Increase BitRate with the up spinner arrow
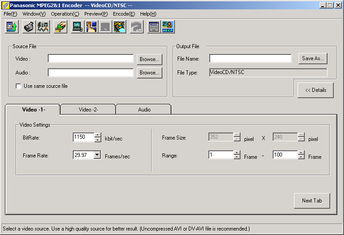Image resolution: width=344 pixels, height=235 pixels. (98, 135)
